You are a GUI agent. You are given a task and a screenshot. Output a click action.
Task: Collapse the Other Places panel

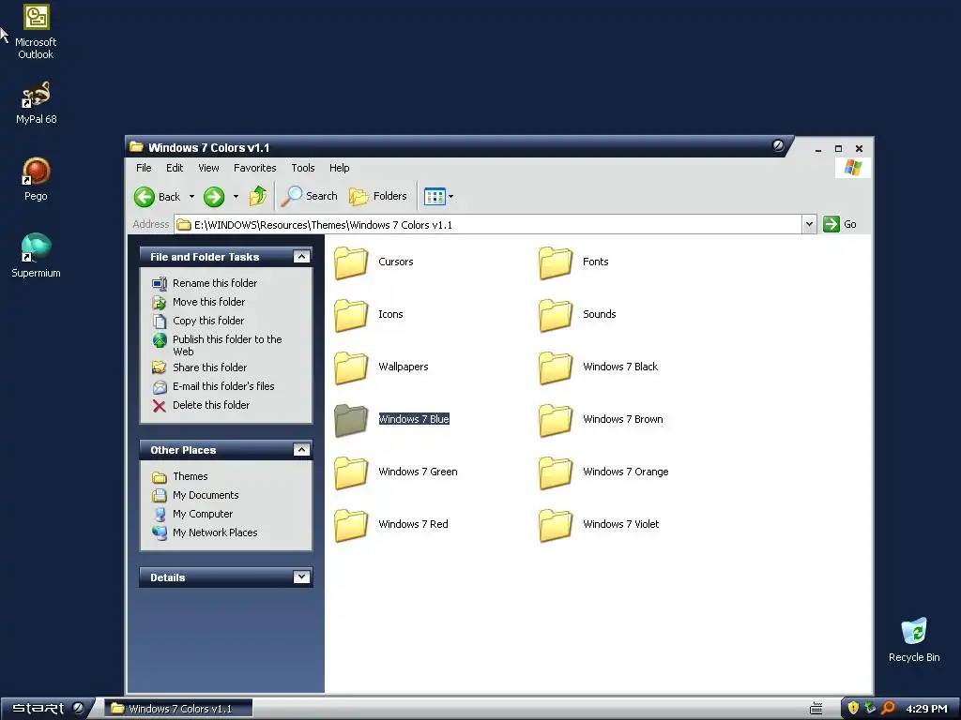(x=301, y=450)
